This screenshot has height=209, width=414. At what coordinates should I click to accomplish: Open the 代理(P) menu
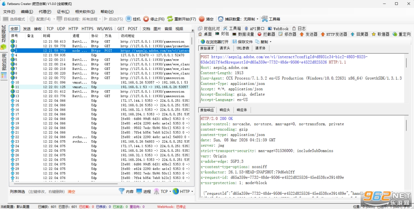click(45, 12)
